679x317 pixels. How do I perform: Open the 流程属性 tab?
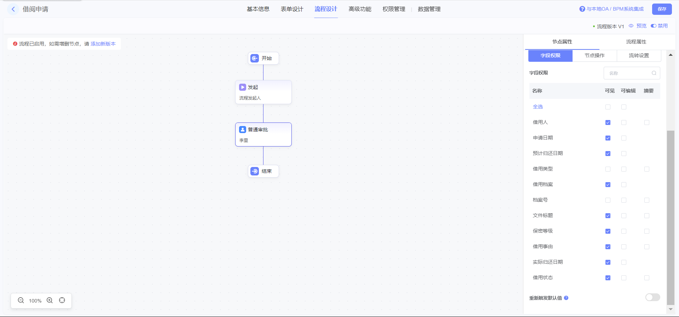click(636, 42)
